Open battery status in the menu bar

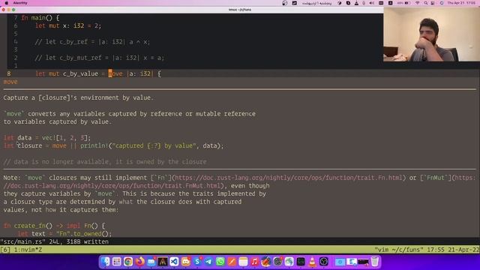point(404,3)
